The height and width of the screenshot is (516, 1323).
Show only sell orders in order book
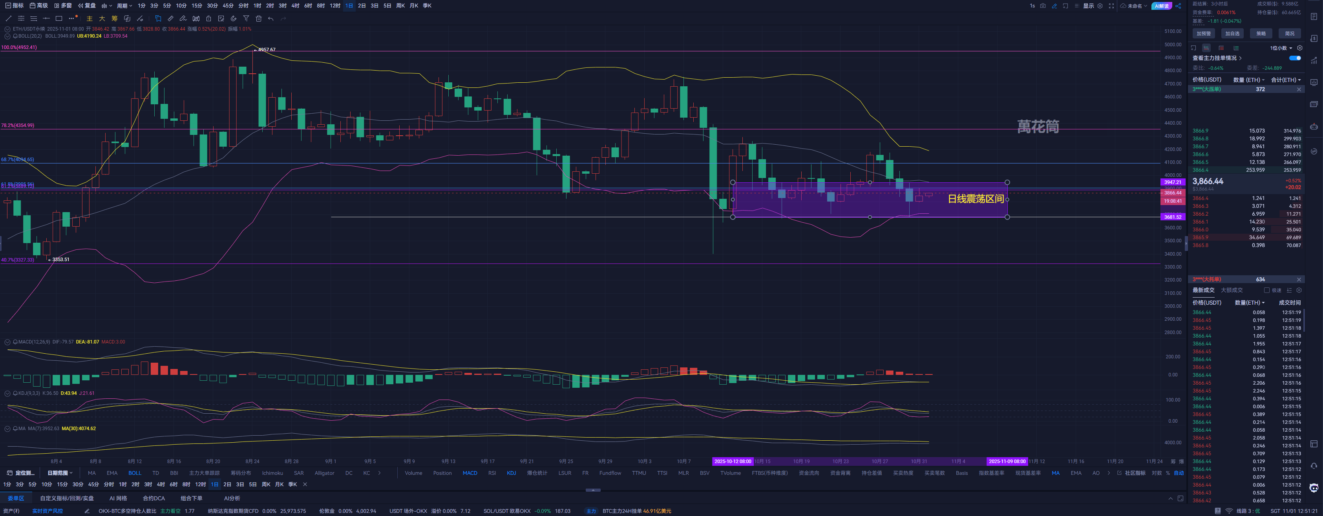pyautogui.click(x=1221, y=48)
